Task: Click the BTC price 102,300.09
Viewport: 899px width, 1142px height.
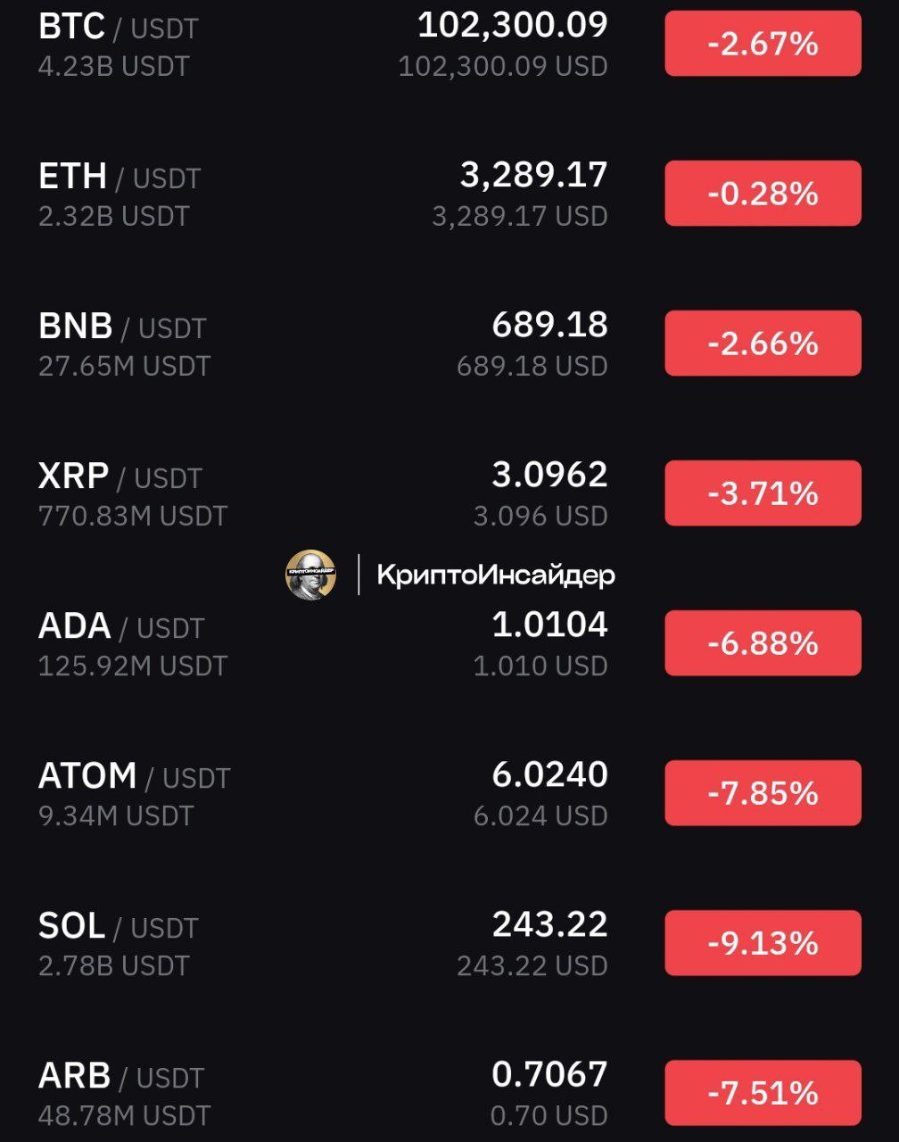Action: pos(513,25)
